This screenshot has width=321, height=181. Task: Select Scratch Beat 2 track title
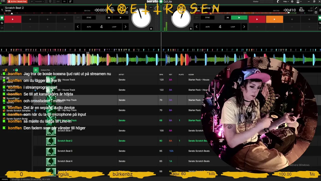(65, 141)
